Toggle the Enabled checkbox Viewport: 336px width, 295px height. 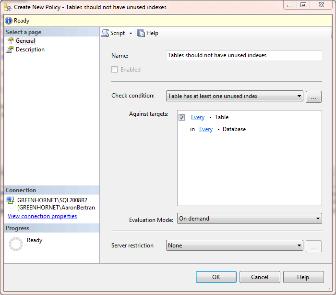point(114,70)
